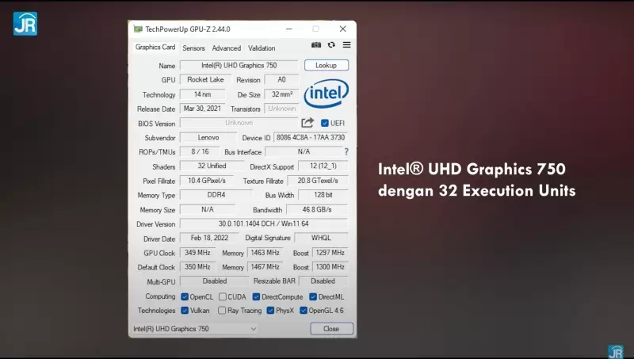
Task: Click the Driver Date field Feb 18, 2022
Action: pyautogui.click(x=209, y=238)
